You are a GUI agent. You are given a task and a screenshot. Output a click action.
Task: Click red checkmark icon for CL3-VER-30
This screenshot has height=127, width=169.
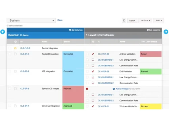click(x=93, y=54)
